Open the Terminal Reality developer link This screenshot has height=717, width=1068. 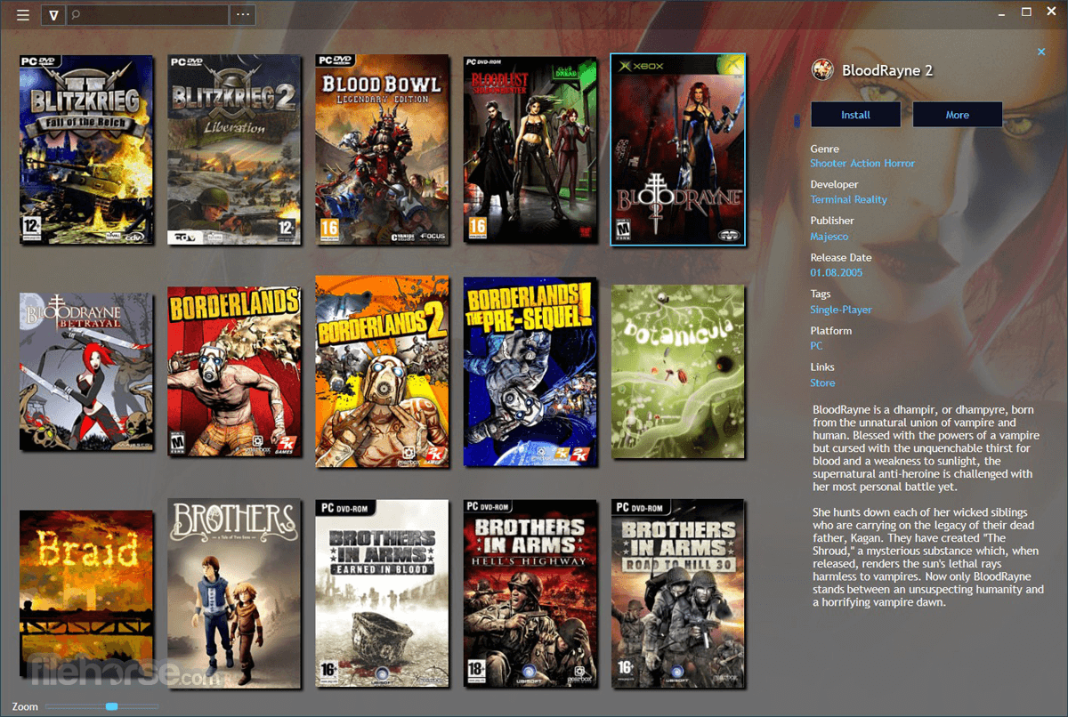(848, 200)
